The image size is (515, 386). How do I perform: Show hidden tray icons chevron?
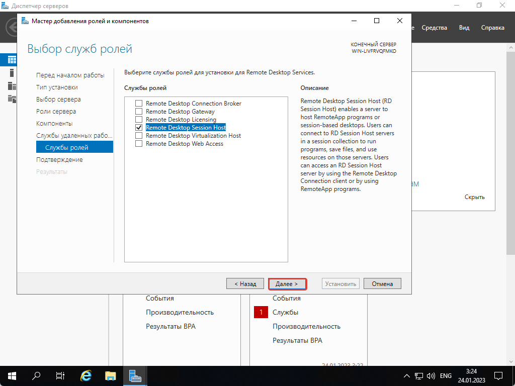(407, 376)
